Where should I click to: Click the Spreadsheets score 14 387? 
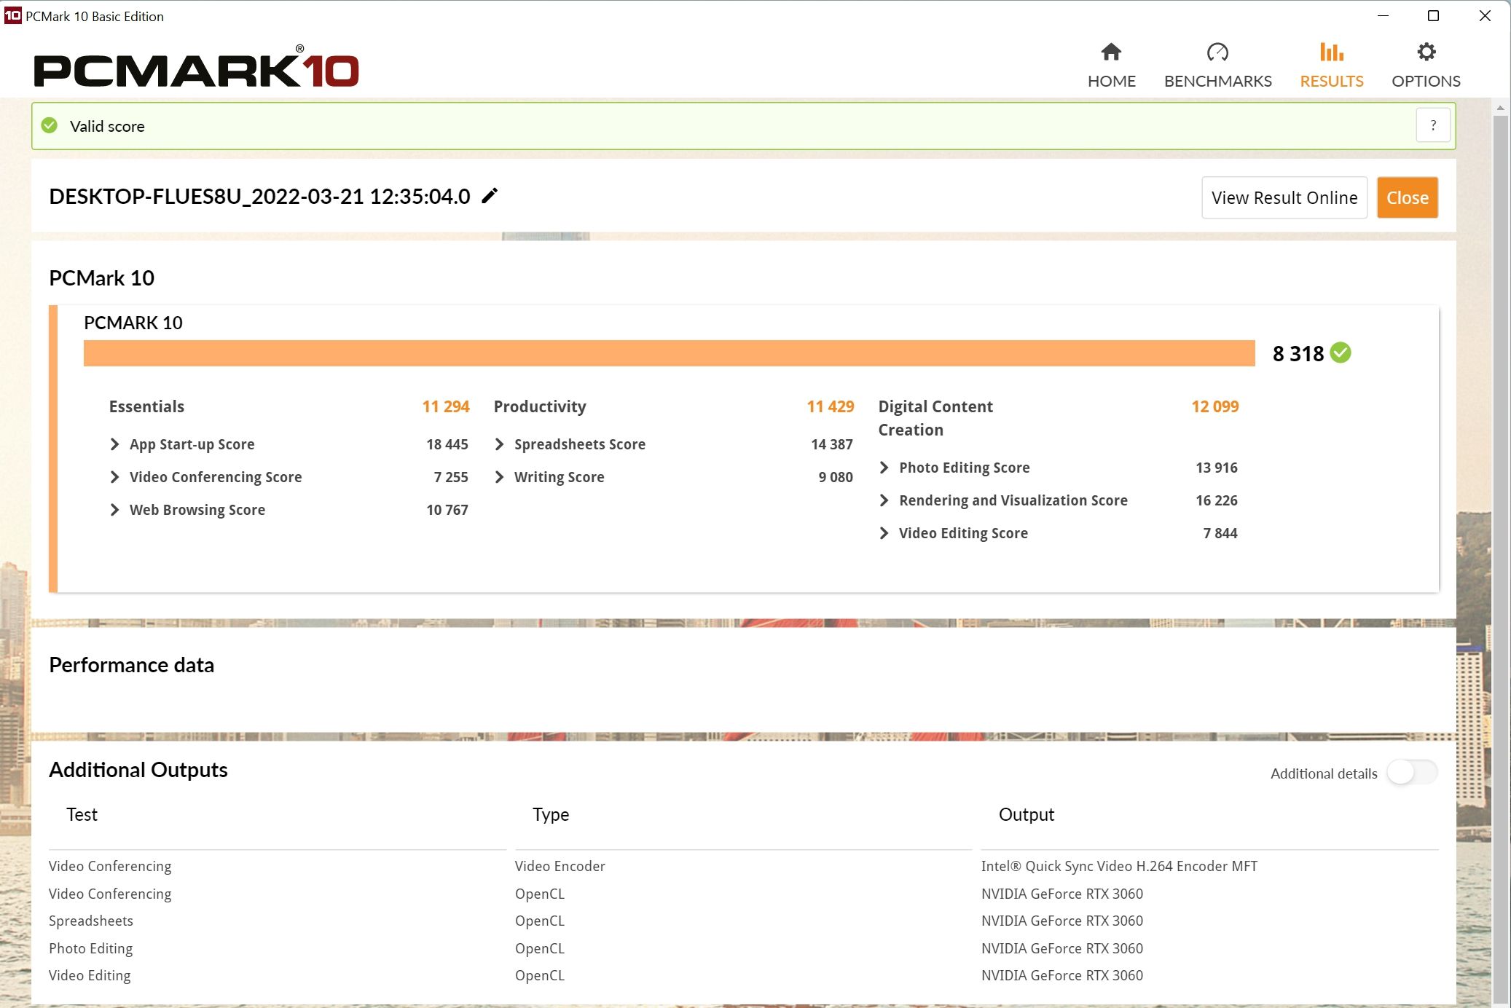point(832,444)
